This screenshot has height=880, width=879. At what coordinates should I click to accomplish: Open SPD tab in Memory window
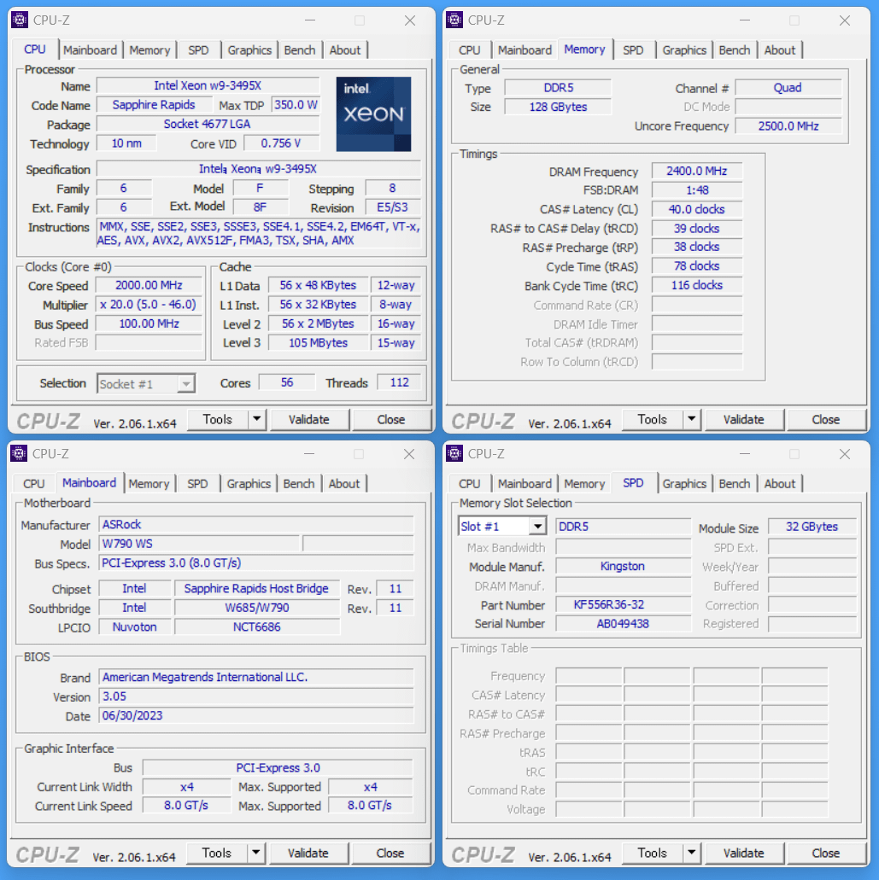(633, 50)
